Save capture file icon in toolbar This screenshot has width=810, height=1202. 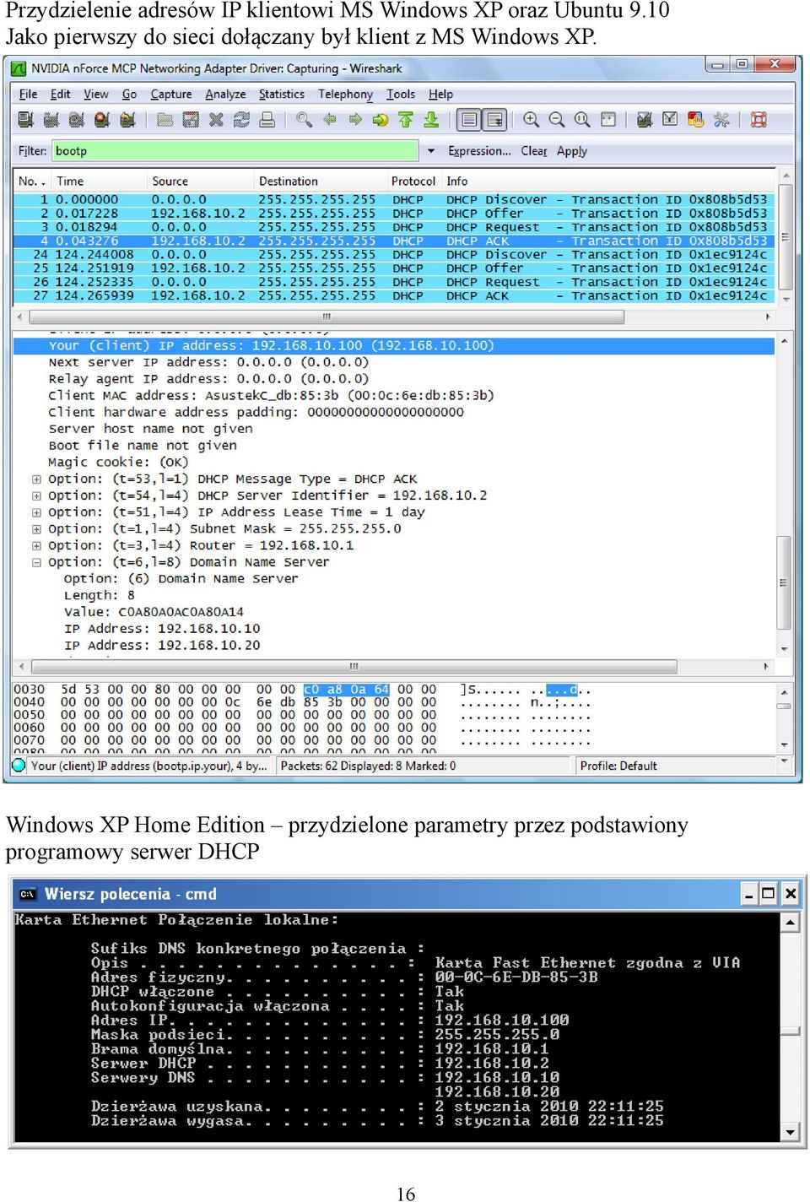(x=191, y=120)
